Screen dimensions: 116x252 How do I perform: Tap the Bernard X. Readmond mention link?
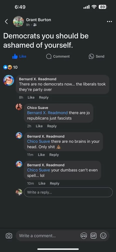point(47,113)
